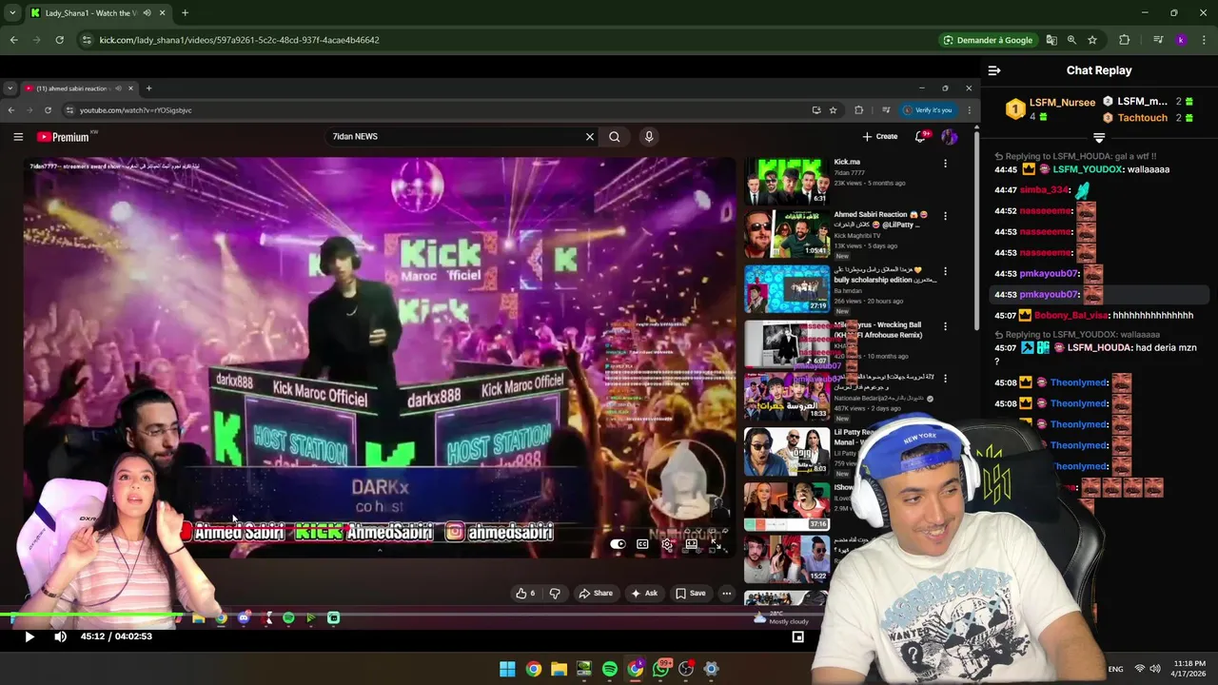Open Settings gear on the Windows taskbar
Image resolution: width=1218 pixels, height=685 pixels.
point(711,669)
